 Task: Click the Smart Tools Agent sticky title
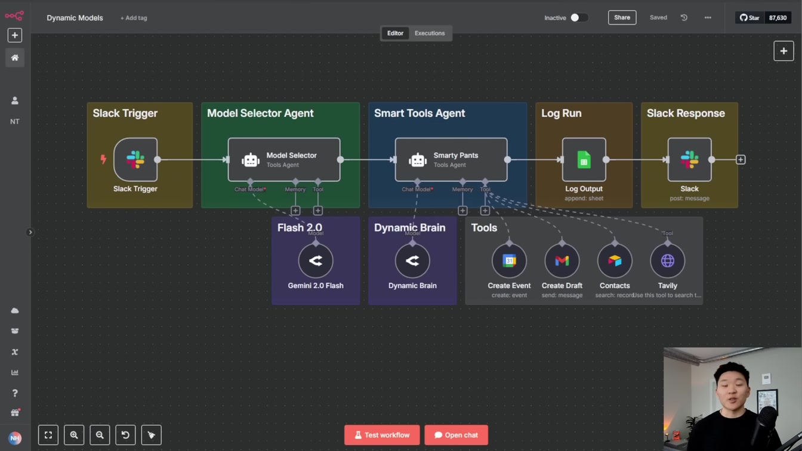419,113
